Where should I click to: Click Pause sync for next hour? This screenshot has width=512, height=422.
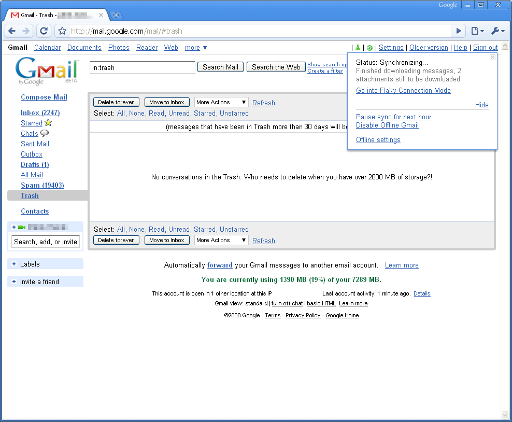(393, 117)
